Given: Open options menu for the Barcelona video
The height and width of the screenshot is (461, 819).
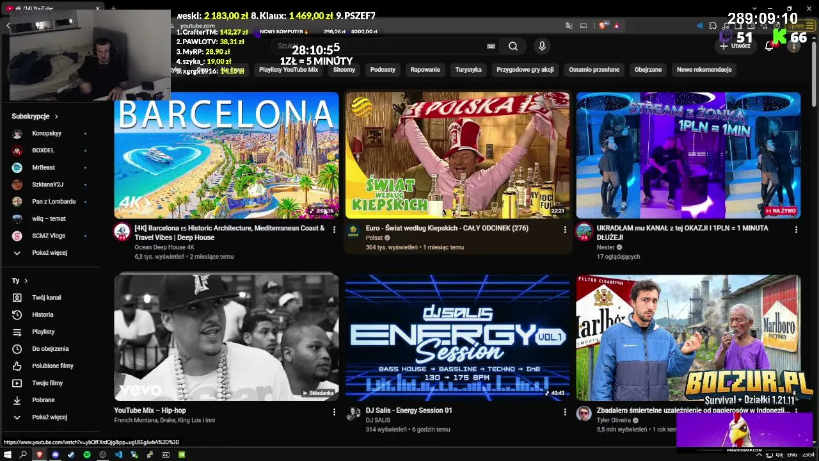Looking at the screenshot, I should coord(334,229).
